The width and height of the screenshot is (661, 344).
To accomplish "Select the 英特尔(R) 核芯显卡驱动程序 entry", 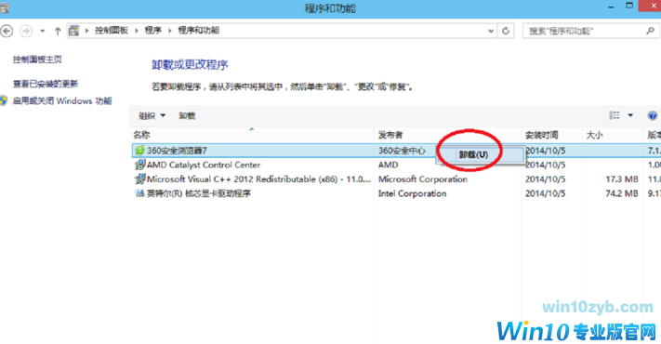I will (x=199, y=193).
